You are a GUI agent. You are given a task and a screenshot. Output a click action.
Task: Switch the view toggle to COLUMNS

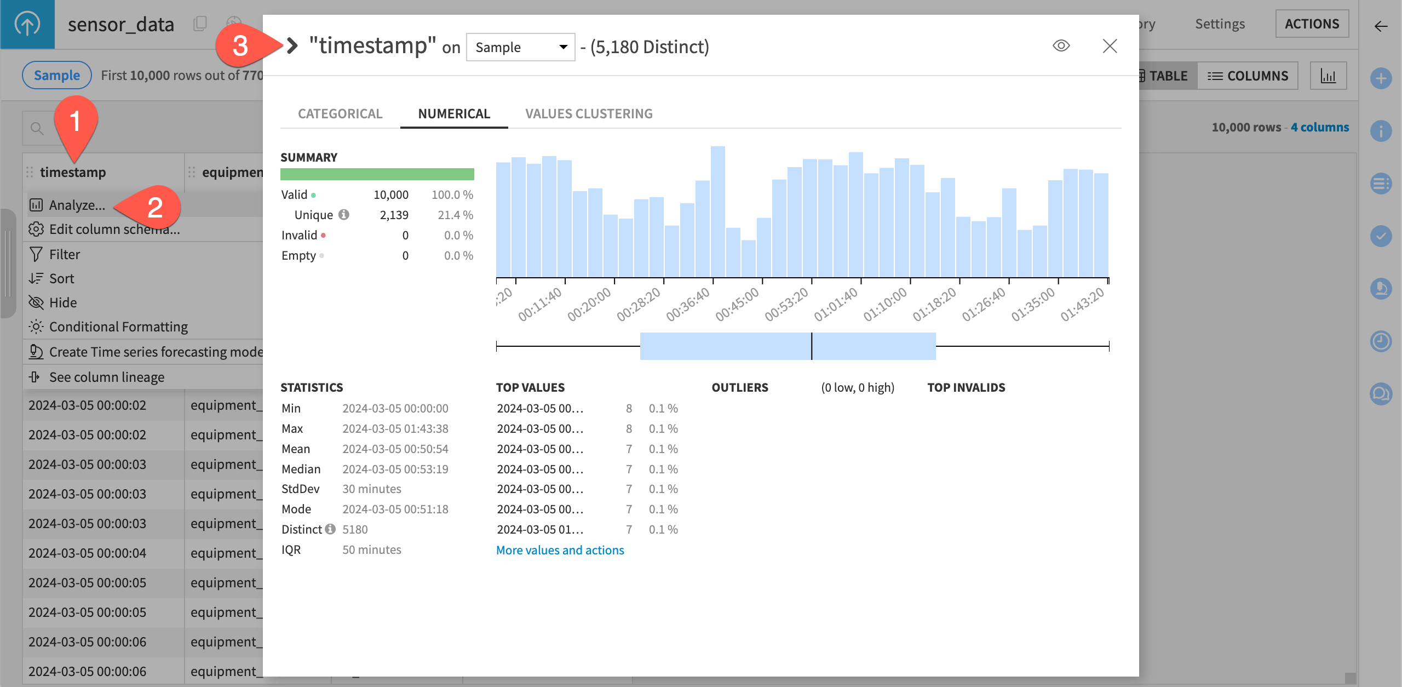pyautogui.click(x=1249, y=76)
